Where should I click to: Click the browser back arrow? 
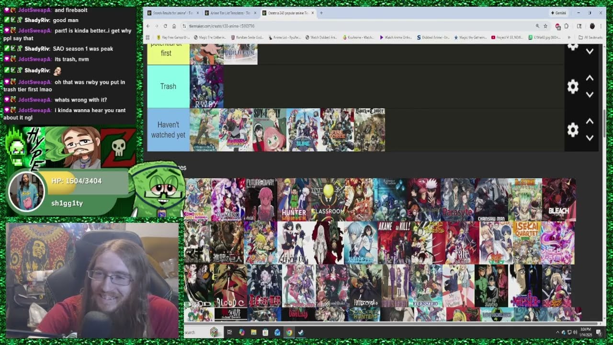point(148,26)
